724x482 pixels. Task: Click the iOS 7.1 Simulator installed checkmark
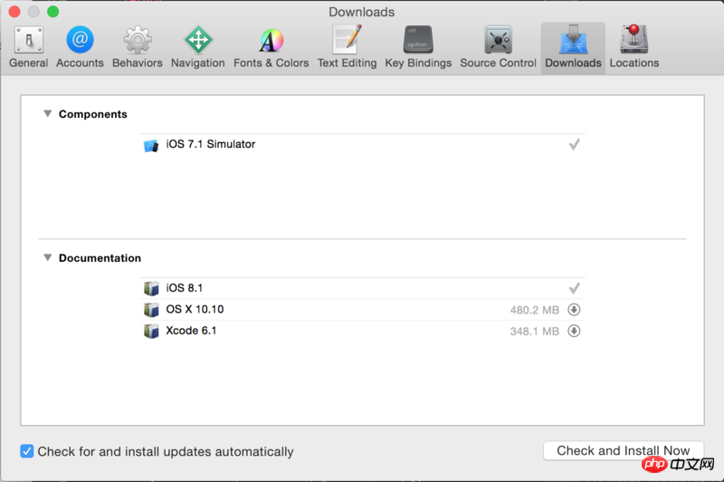pos(574,145)
